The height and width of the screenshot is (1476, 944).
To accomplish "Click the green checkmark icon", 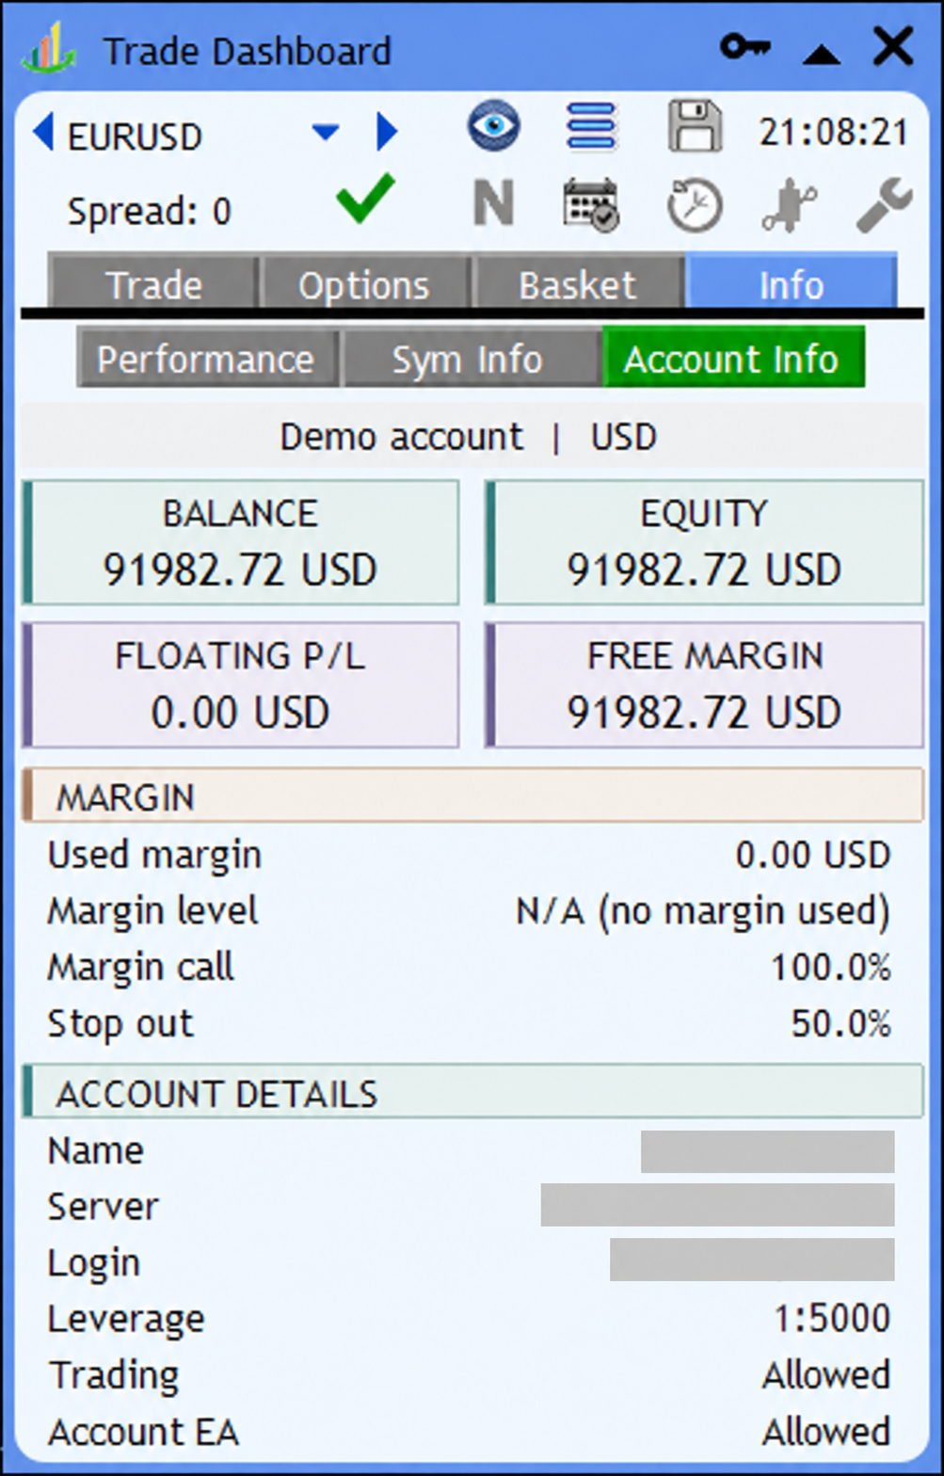I will [x=365, y=199].
